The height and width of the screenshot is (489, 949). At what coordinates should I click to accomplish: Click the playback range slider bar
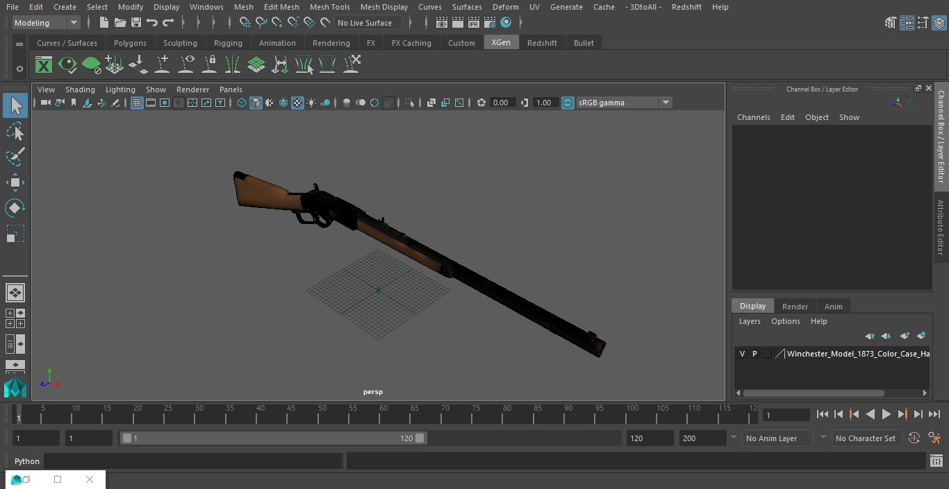(273, 438)
